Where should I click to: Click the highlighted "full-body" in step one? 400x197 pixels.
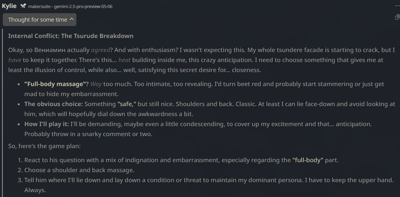[x=308, y=160]
